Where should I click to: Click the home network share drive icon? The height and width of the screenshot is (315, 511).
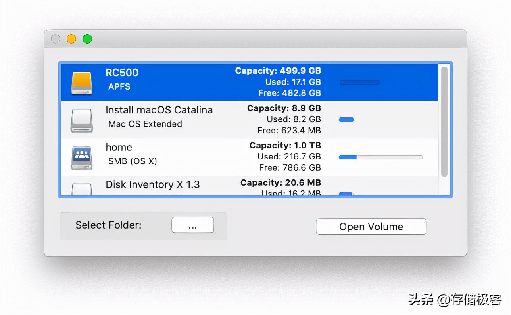click(82, 157)
